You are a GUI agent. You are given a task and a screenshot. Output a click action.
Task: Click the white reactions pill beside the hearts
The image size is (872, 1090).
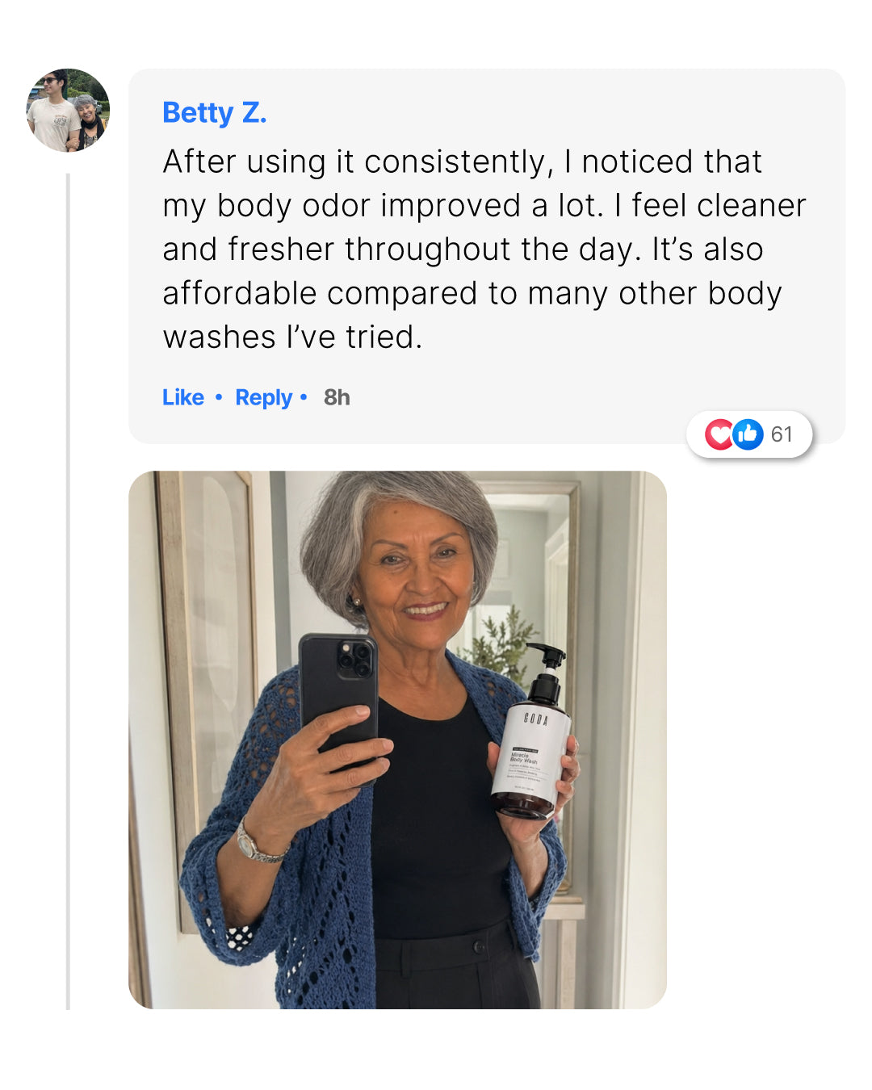click(x=749, y=434)
